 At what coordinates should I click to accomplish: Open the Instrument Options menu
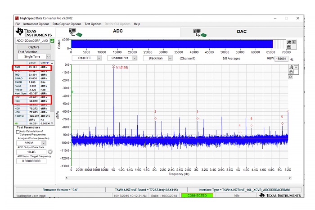click(x=36, y=24)
